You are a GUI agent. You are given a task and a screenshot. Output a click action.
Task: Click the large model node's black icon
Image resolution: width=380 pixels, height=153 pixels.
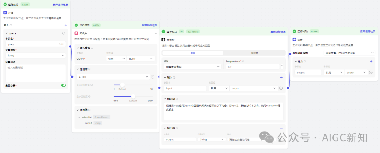pyautogui.click(x=164, y=40)
